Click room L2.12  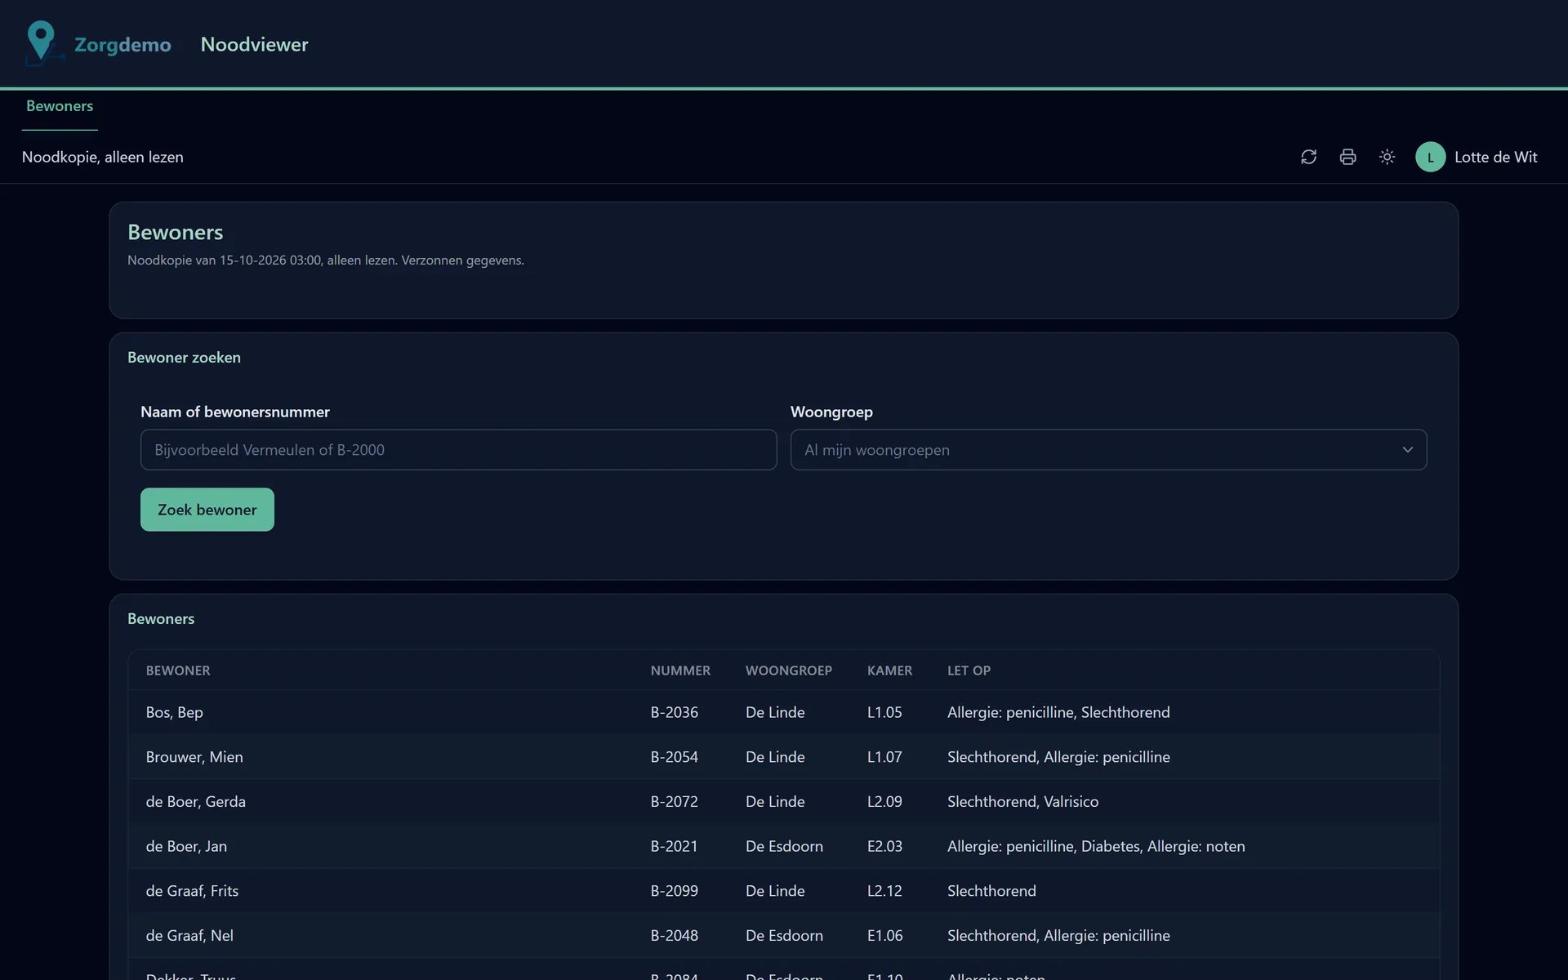tap(884, 891)
